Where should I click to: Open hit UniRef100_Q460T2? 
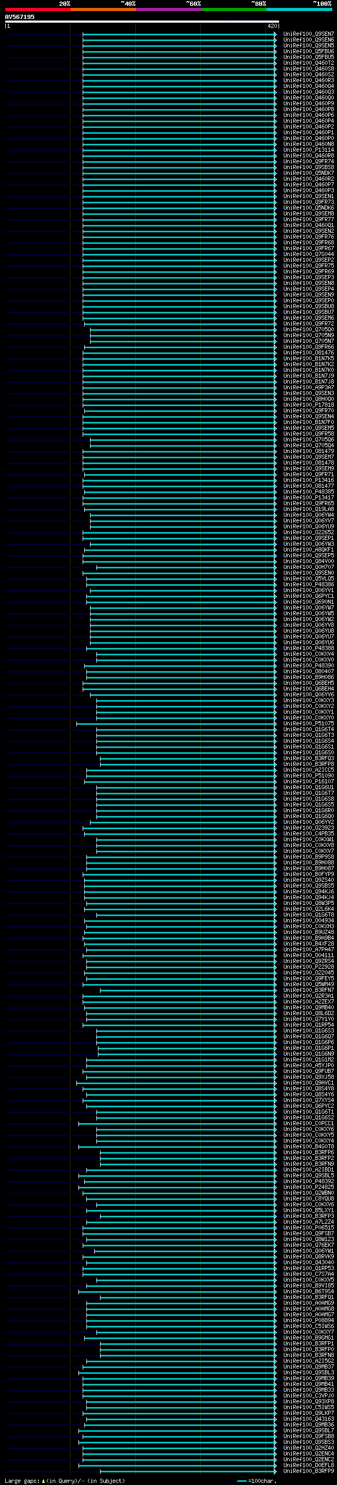[309, 63]
